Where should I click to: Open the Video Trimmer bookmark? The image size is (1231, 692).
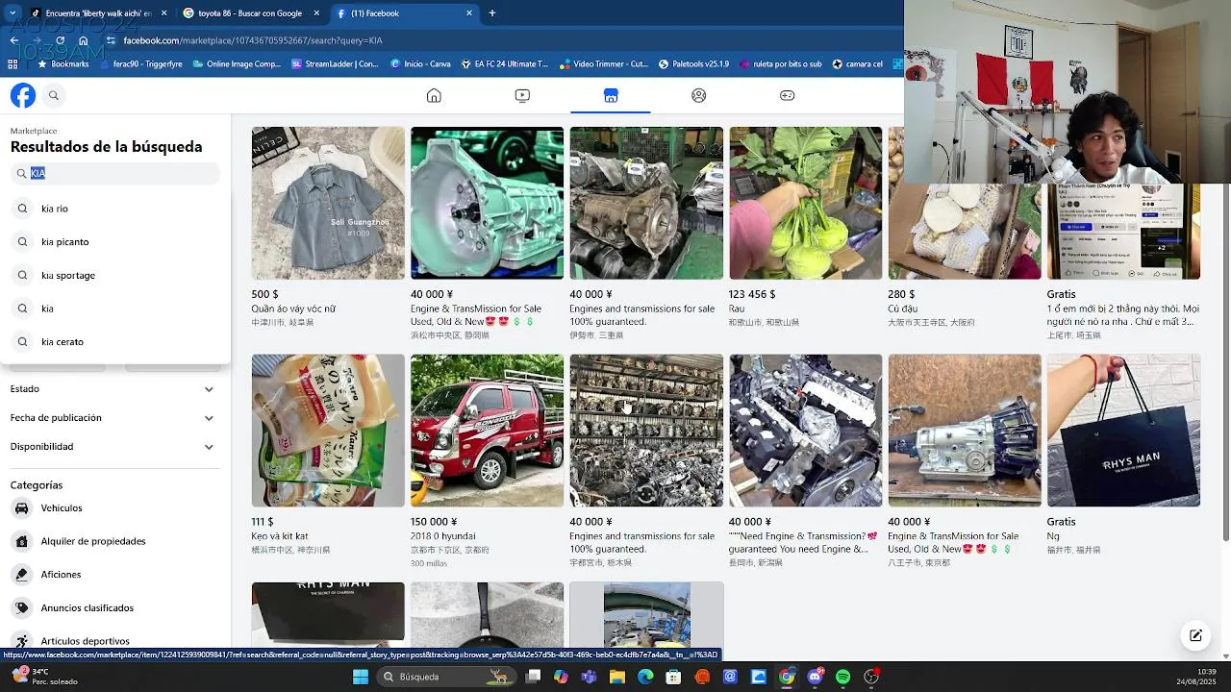click(x=603, y=64)
